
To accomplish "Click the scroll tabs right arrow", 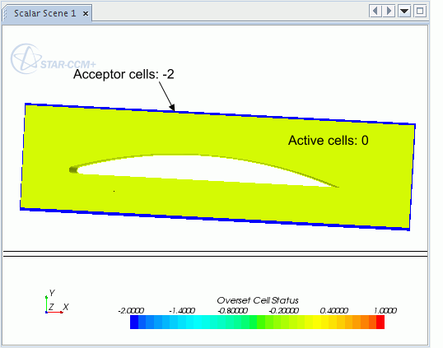I will pyautogui.click(x=389, y=12).
